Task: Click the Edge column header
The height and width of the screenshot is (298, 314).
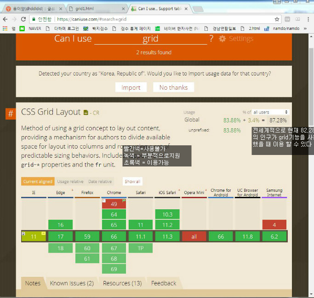Action: 61,192
